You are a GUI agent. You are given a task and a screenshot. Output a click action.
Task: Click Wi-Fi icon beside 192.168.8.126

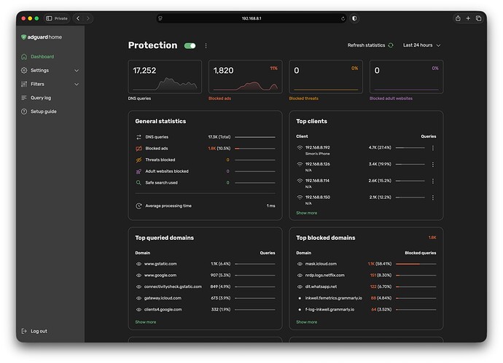300,164
